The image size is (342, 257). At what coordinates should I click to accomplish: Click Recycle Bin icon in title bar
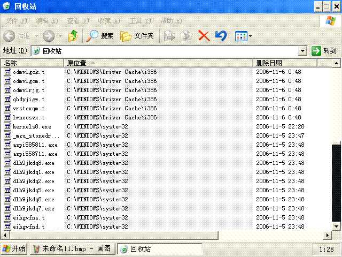pyautogui.click(x=6, y=6)
